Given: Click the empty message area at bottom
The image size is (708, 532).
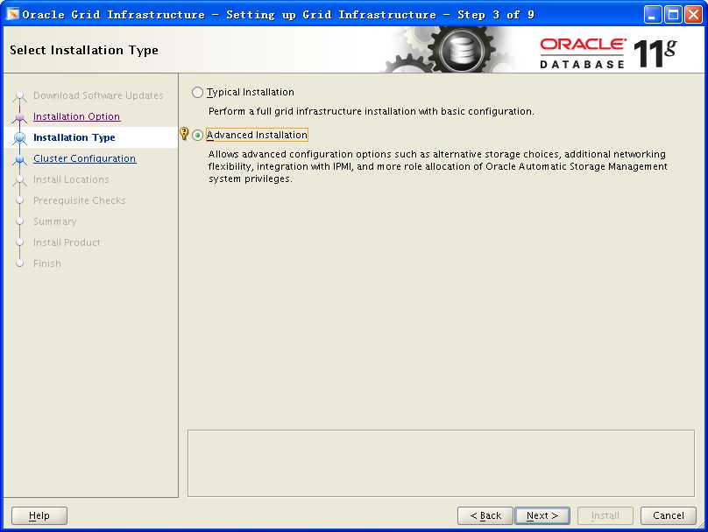Looking at the screenshot, I should [441, 463].
